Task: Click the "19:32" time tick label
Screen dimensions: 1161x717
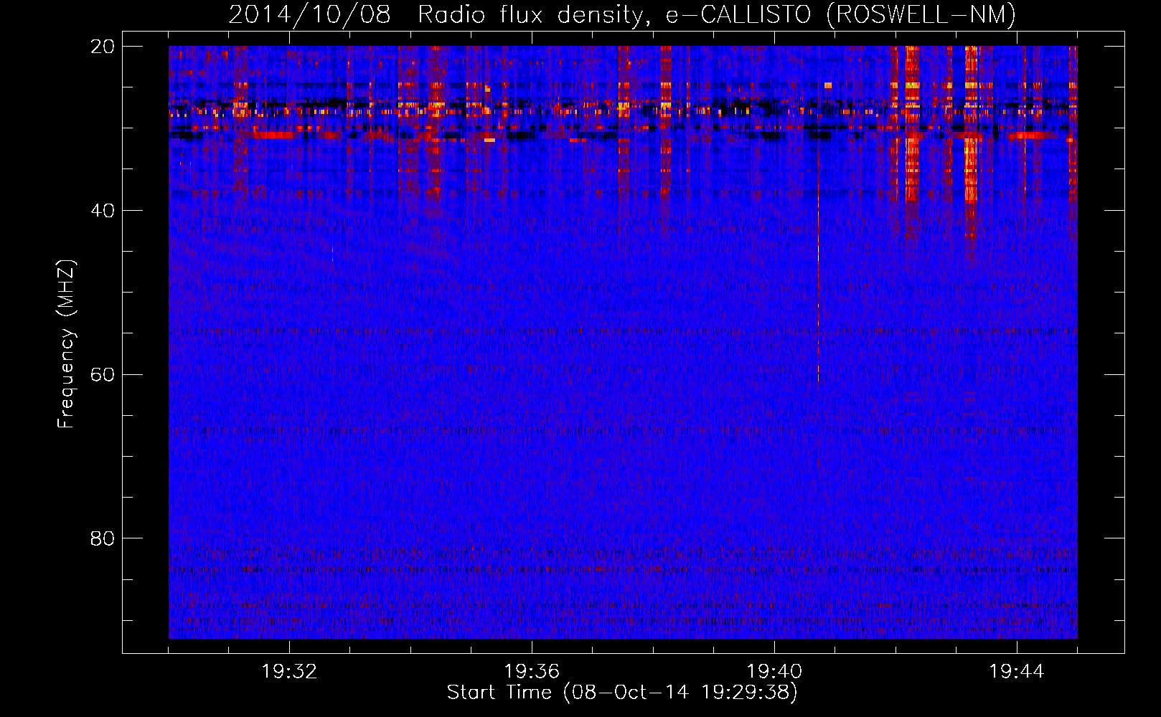Action: pos(289,672)
